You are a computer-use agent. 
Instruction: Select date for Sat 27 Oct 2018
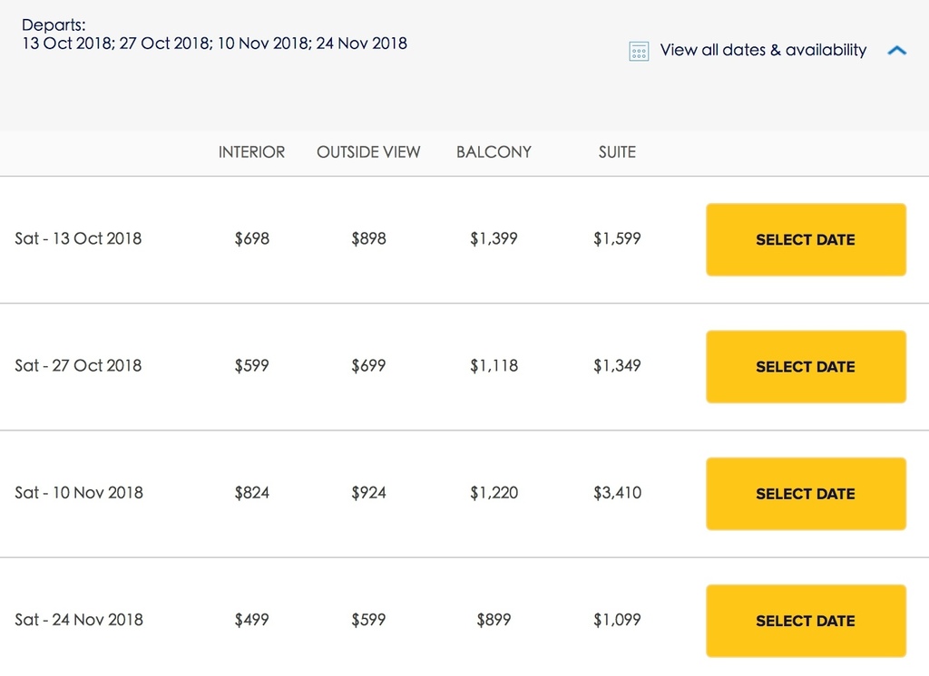pos(806,367)
